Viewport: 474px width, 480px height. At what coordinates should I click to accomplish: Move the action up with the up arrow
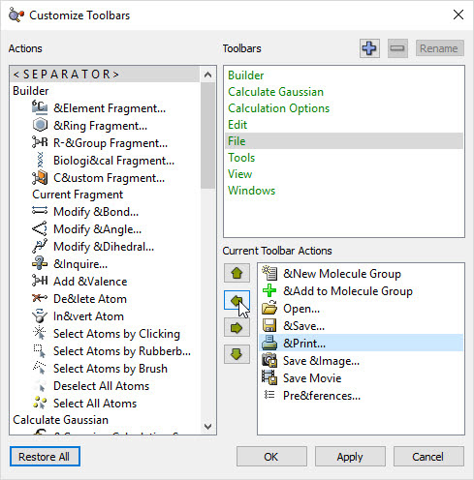click(237, 273)
